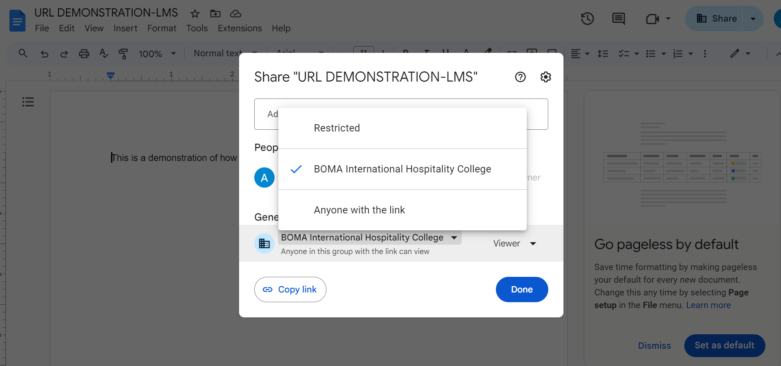
Task: Open the View menu
Action: [94, 28]
